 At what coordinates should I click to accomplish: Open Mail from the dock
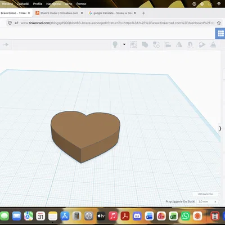tap(17, 216)
